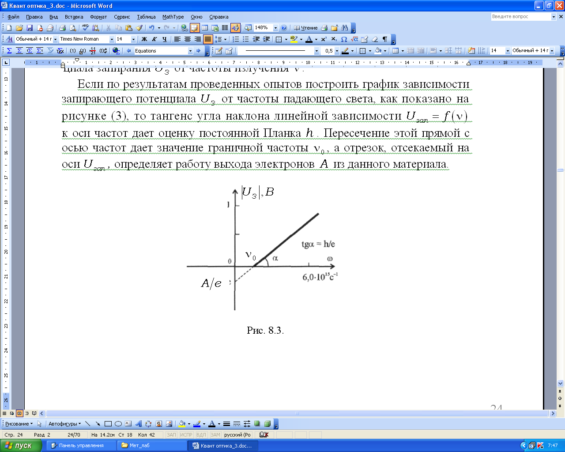565x452 pixels.
Task: Click ИСПР track changes status indicator
Action: (x=186, y=435)
